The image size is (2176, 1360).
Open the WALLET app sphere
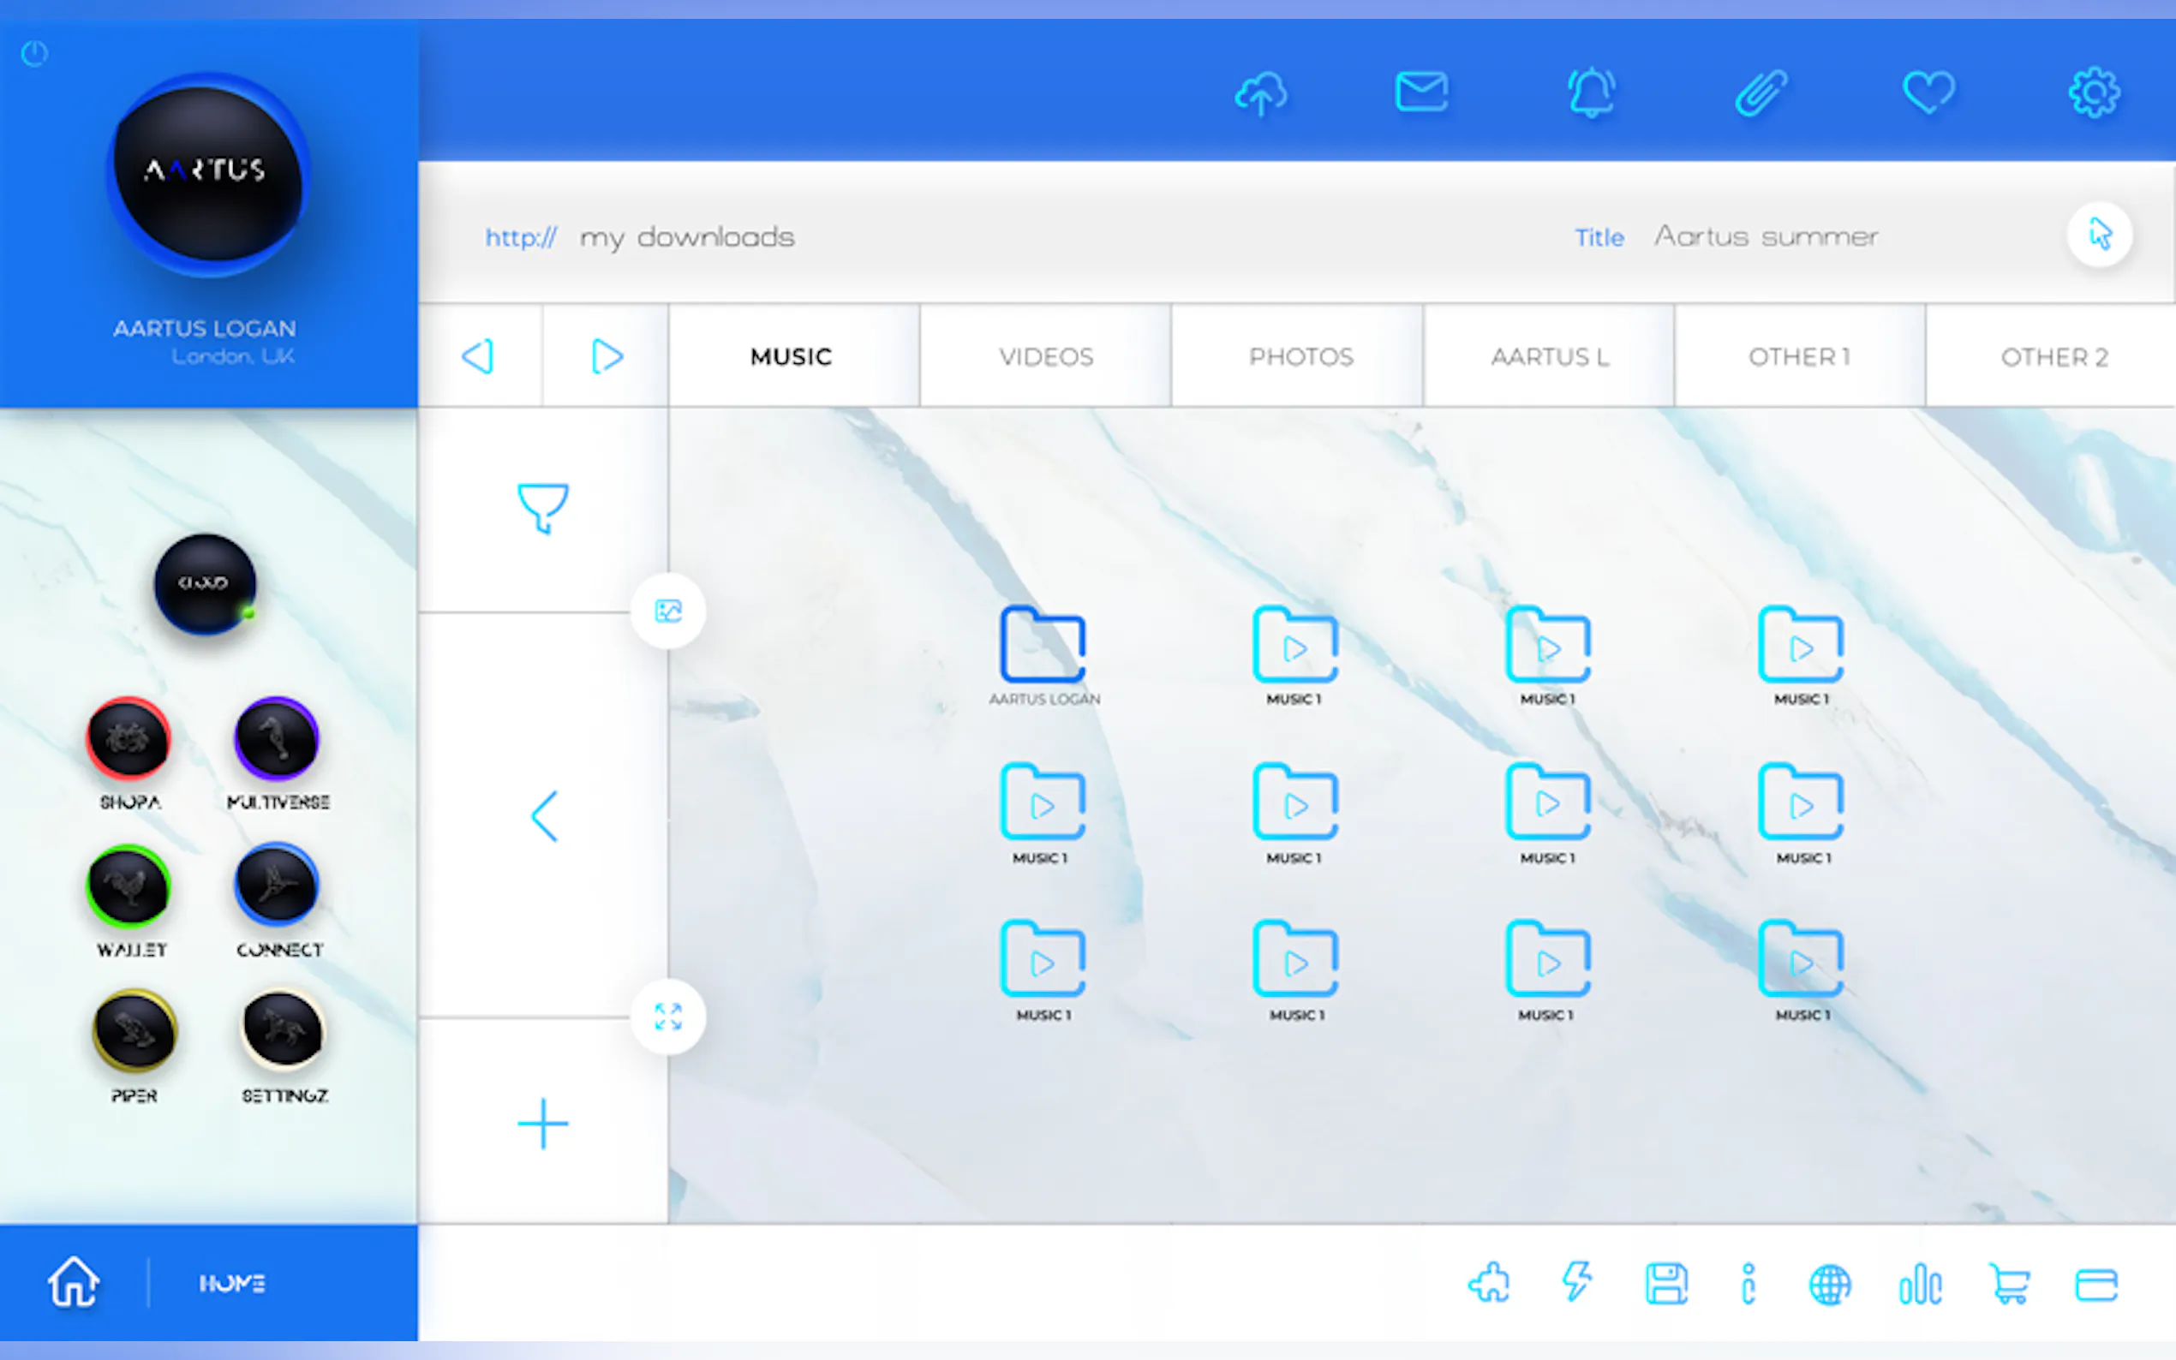click(129, 886)
